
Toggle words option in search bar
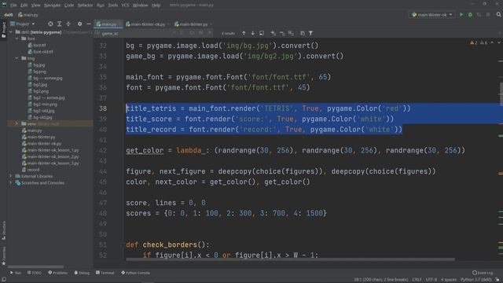click(x=201, y=33)
